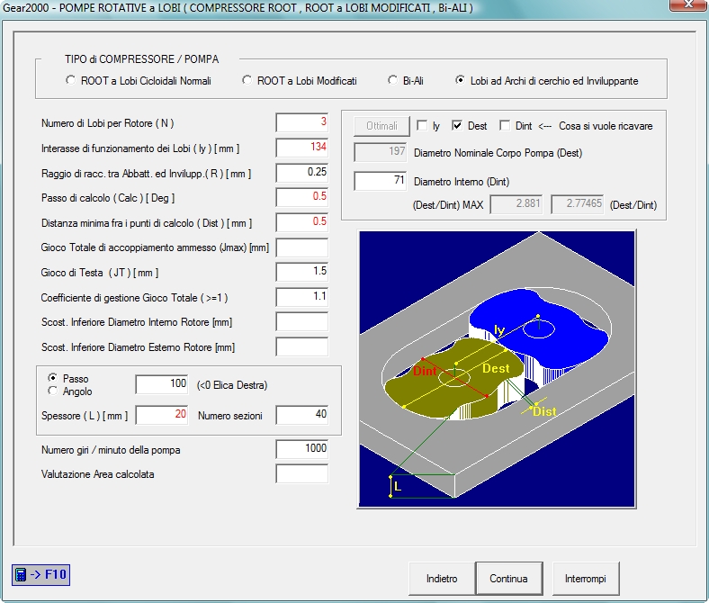Screen dimensions: 709x603
Task: Edit Coefficiente di gestione Gioco Totale field
Action: tap(302, 297)
